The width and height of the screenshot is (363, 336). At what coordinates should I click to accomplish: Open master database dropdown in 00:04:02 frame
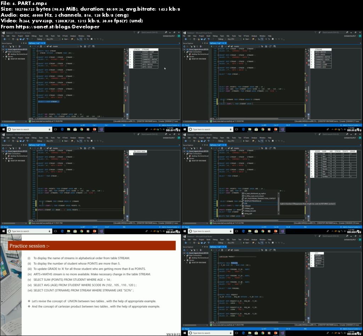66,148
